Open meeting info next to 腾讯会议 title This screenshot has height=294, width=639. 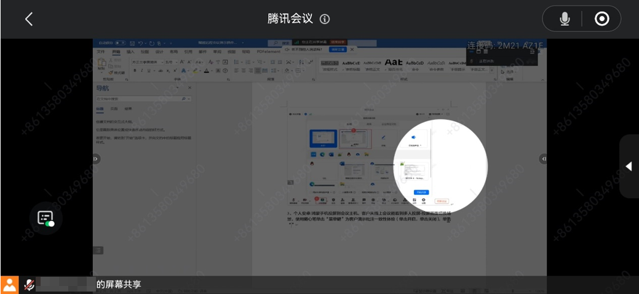[325, 19]
